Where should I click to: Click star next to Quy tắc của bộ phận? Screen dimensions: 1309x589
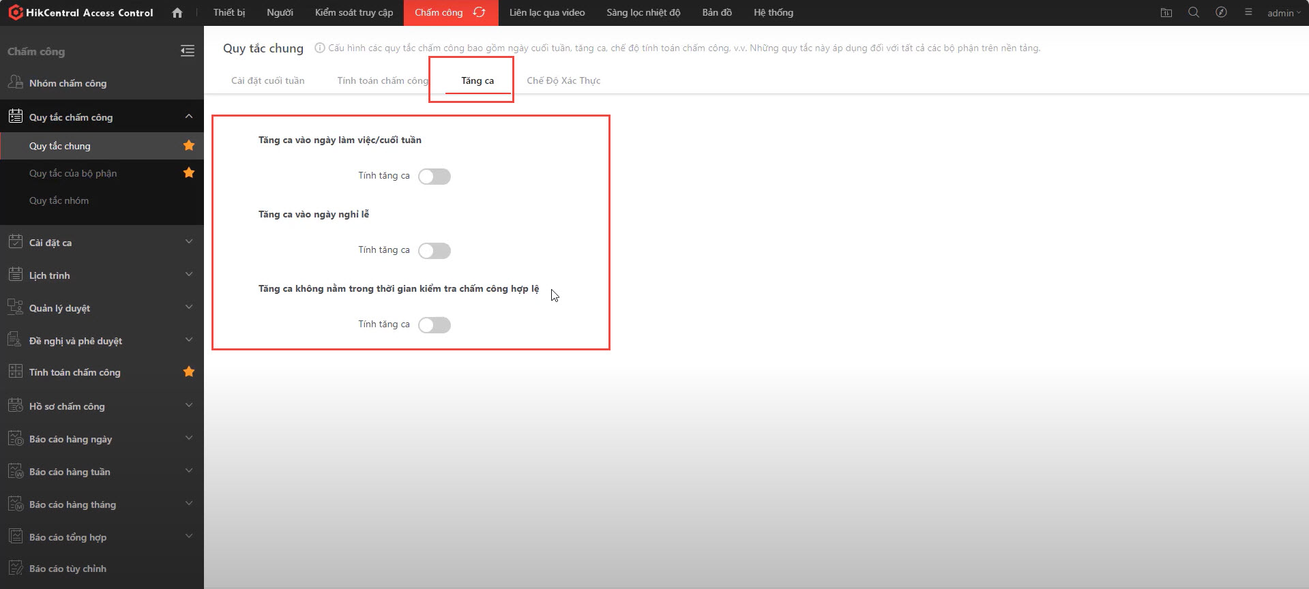pyautogui.click(x=189, y=173)
